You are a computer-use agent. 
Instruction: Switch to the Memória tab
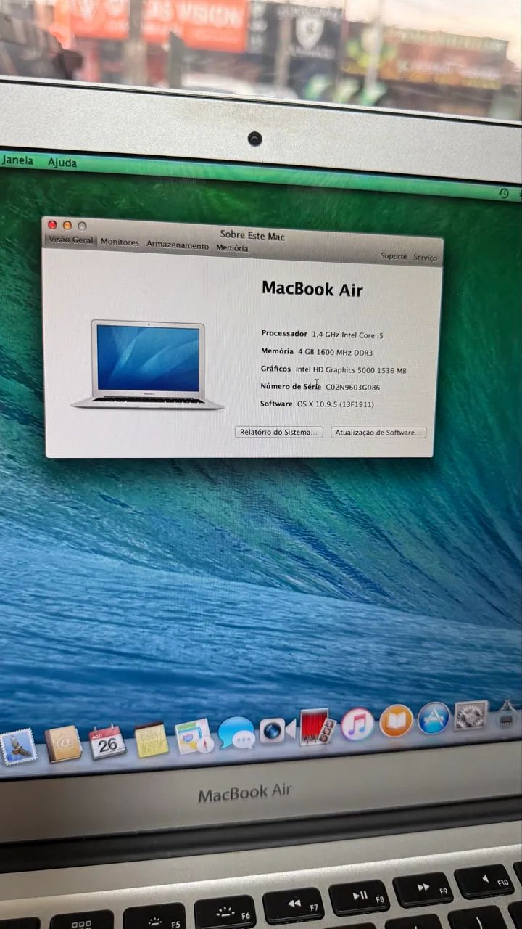click(232, 248)
